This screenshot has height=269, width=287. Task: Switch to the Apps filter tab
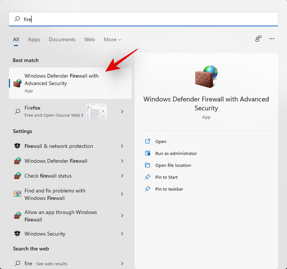click(34, 39)
